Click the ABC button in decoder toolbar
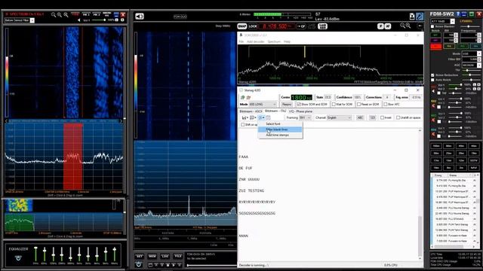 [360, 117]
